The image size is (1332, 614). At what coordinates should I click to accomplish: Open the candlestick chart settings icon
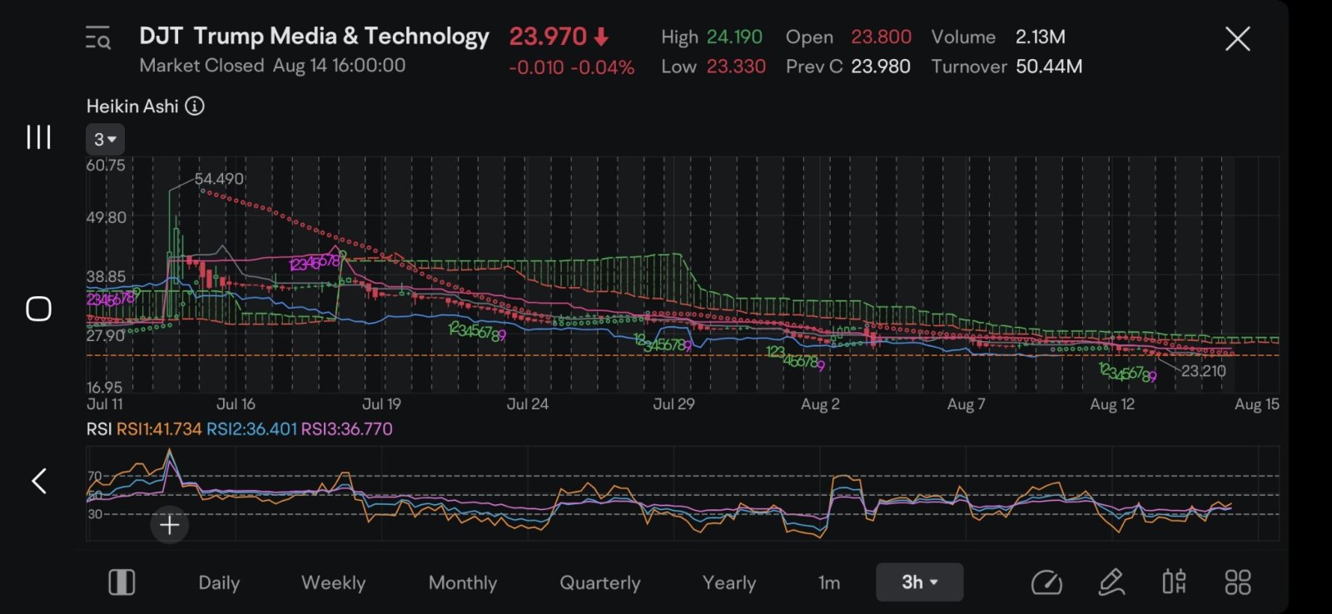point(1174,582)
